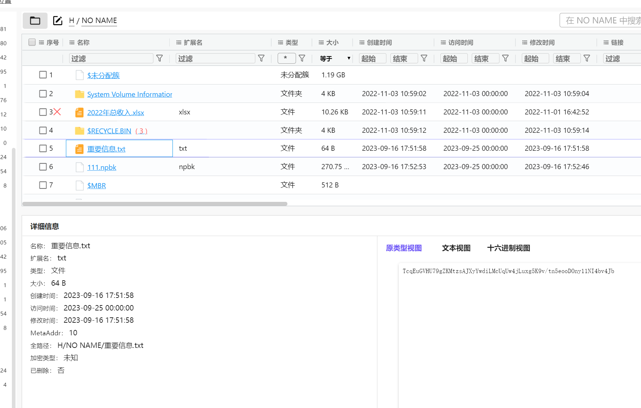Click the 2022年总收入.xlsx file icon
The height and width of the screenshot is (408, 641).
80,112
